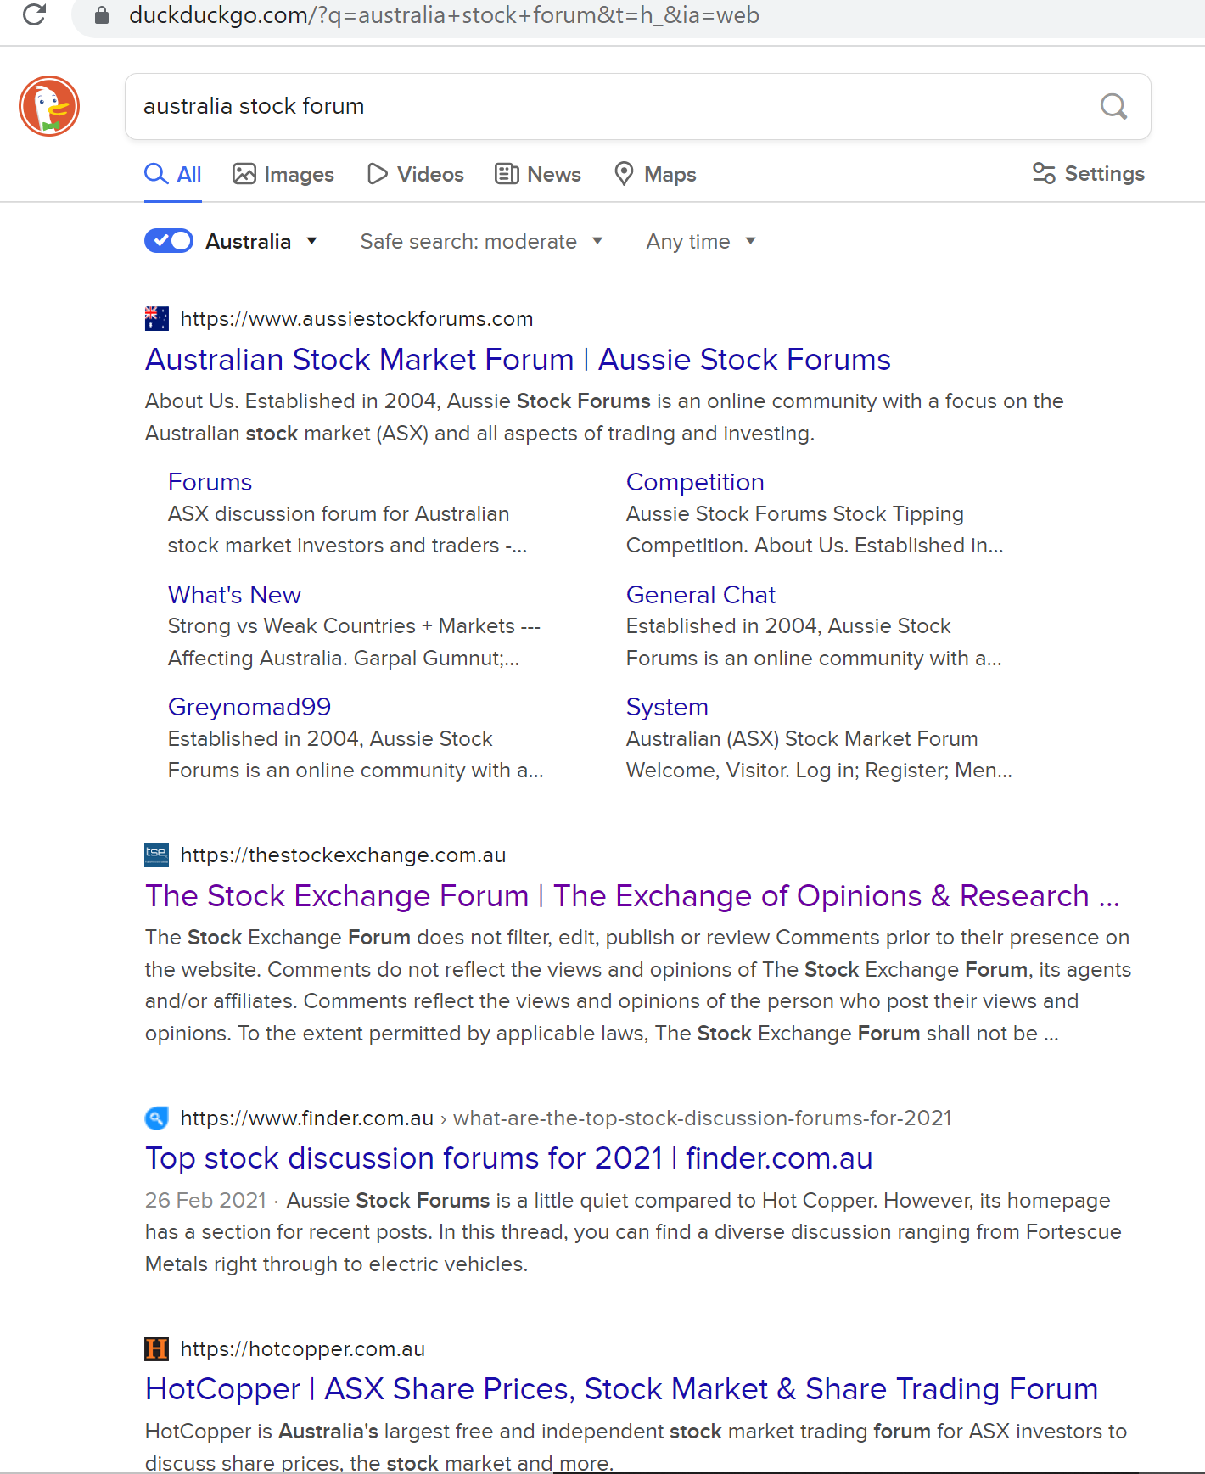Open the DuckDuckGo logo homepage
Image resolution: width=1205 pixels, height=1474 pixels.
(49, 106)
